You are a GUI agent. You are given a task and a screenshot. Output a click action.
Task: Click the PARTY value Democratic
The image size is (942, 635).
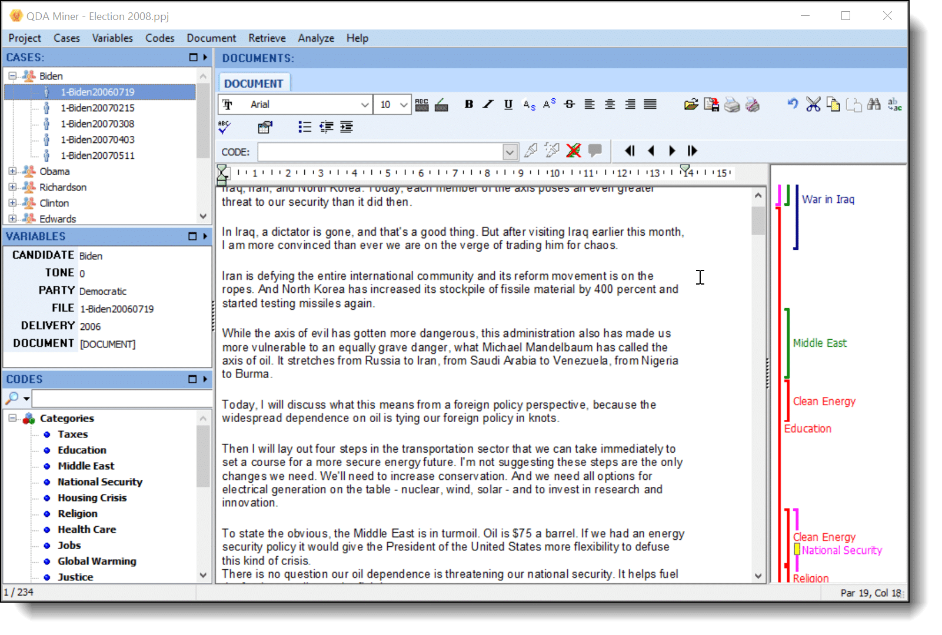click(103, 291)
